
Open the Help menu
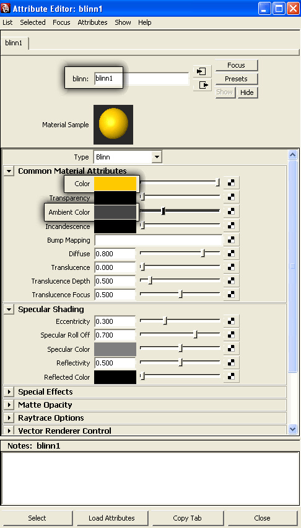tap(144, 22)
